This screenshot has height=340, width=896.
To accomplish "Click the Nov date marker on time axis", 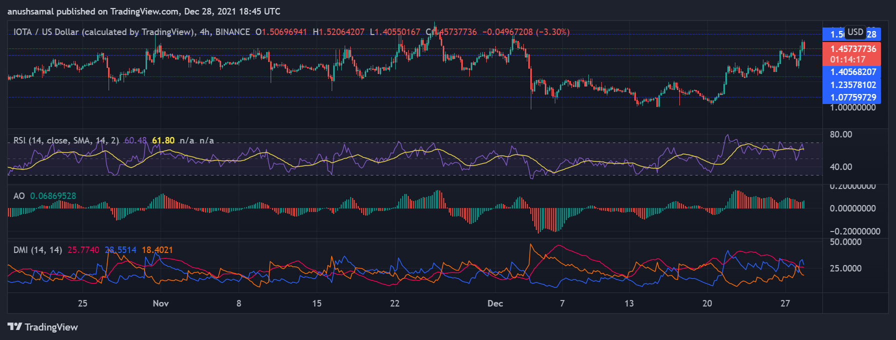I will point(161,303).
